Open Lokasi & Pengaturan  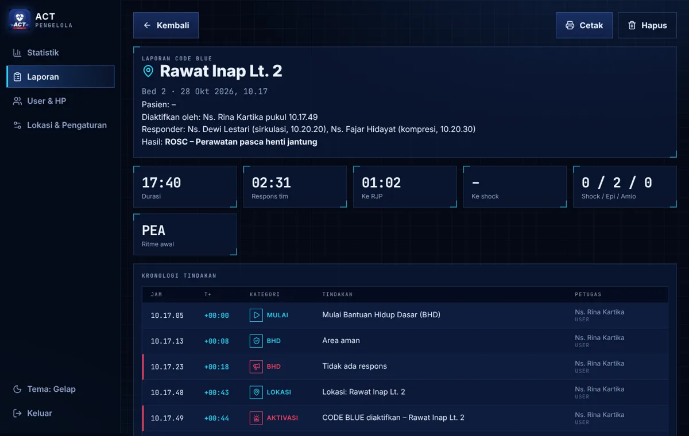tap(60, 125)
